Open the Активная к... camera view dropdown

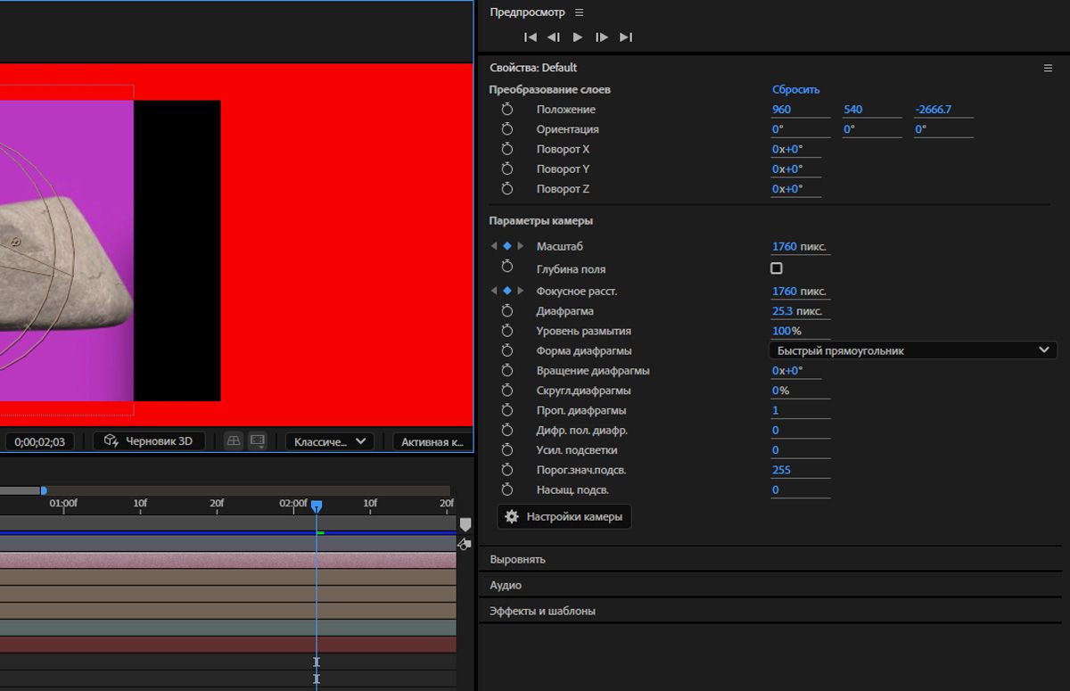[432, 441]
